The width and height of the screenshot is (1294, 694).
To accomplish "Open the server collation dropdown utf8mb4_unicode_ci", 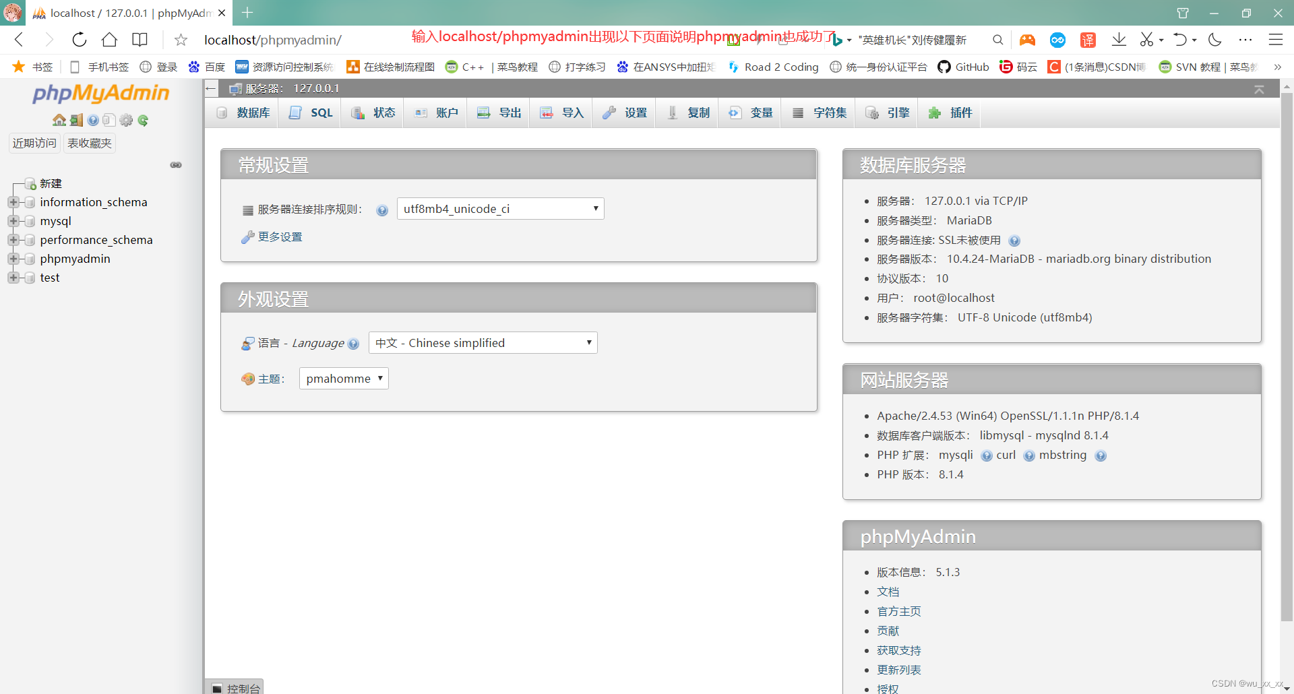I will point(500,209).
